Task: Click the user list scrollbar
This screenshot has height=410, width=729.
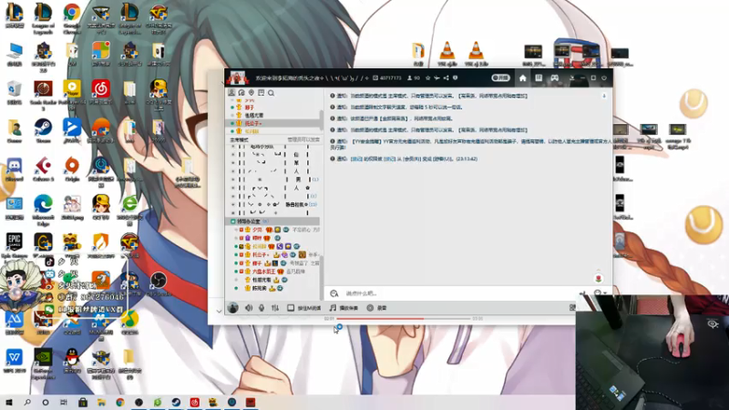Action: 322,119
